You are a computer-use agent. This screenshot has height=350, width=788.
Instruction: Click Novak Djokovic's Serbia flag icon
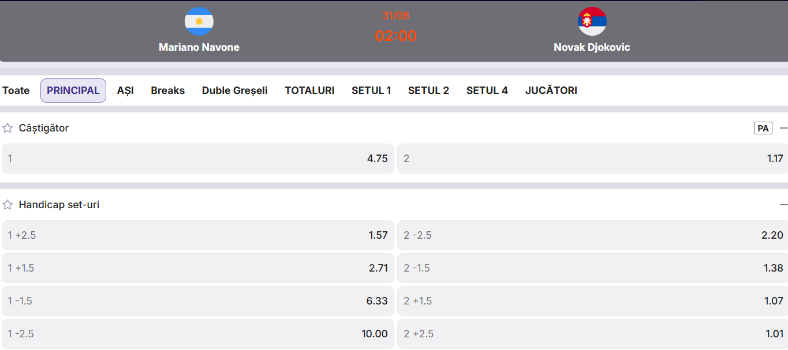pos(592,21)
